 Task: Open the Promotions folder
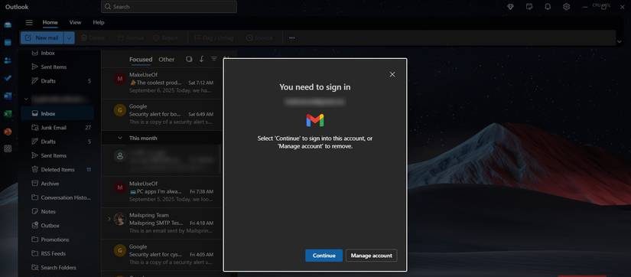(57, 240)
